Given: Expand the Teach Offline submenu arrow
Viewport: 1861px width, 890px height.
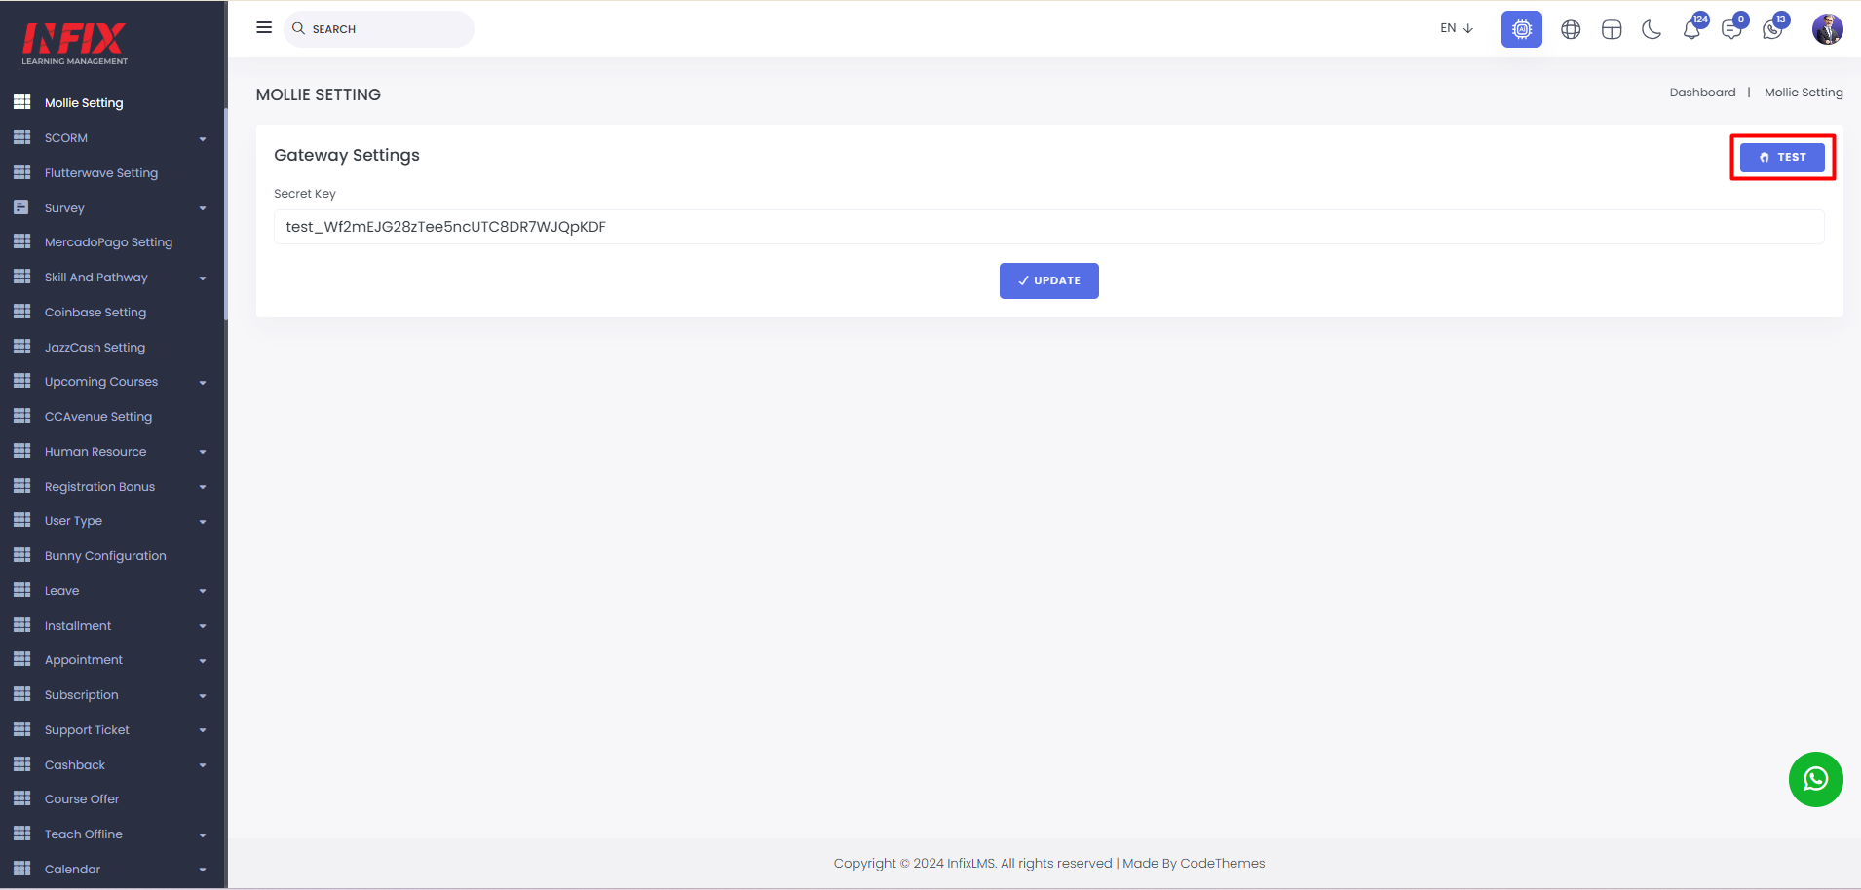Looking at the screenshot, I should (203, 835).
